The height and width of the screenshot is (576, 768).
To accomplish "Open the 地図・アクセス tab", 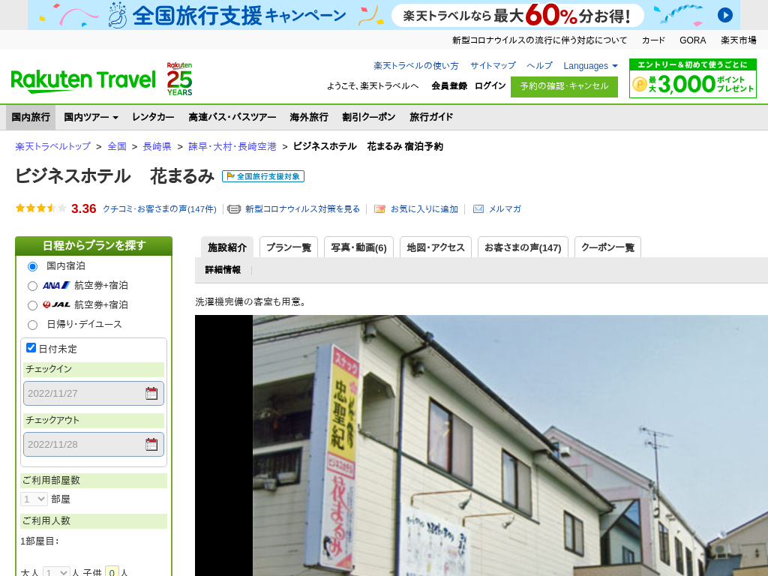I will (x=436, y=247).
